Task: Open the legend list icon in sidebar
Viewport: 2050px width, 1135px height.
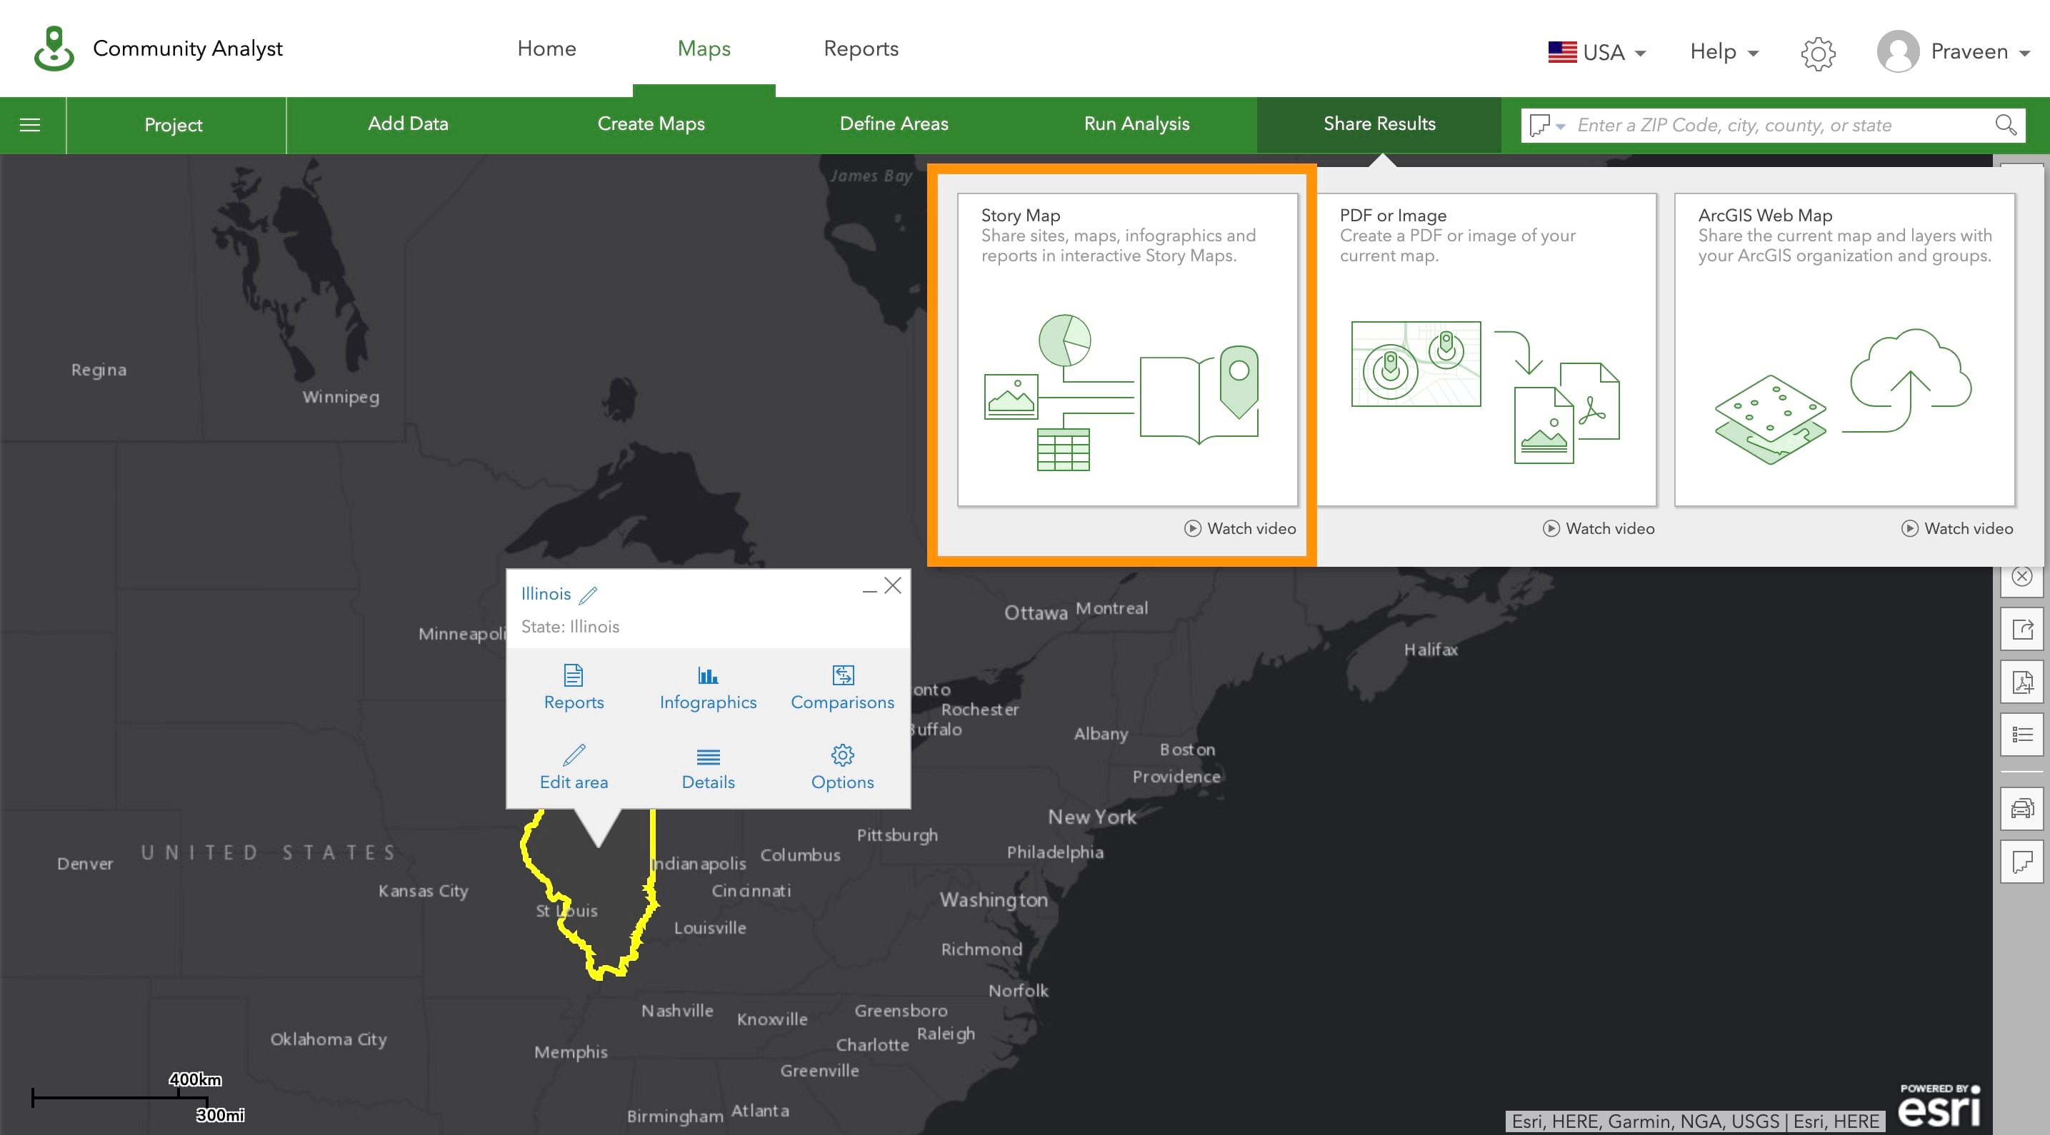Action: coord(2022,734)
